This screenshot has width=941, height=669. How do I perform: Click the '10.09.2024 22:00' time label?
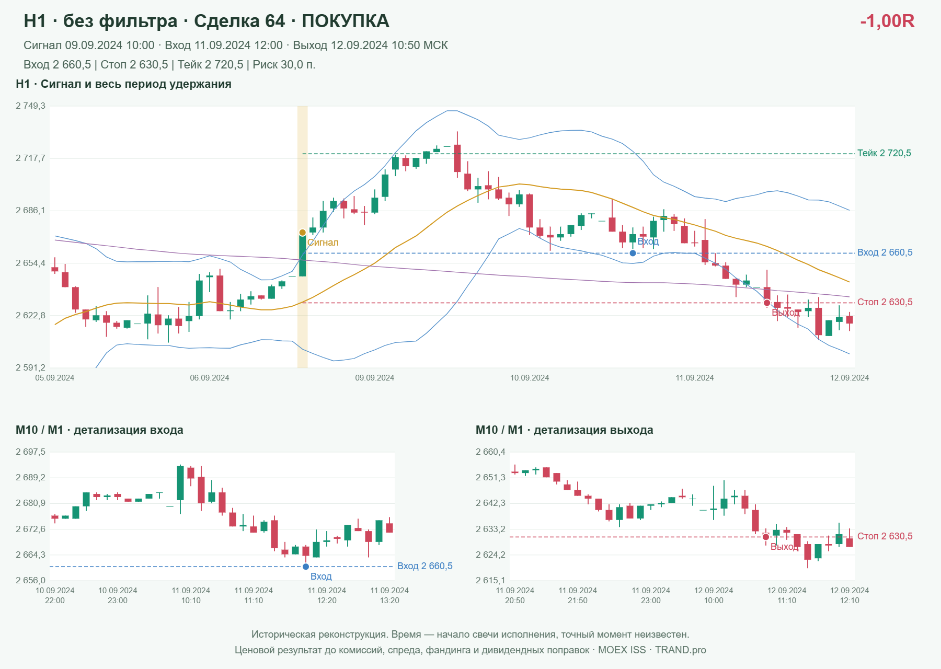click(55, 595)
